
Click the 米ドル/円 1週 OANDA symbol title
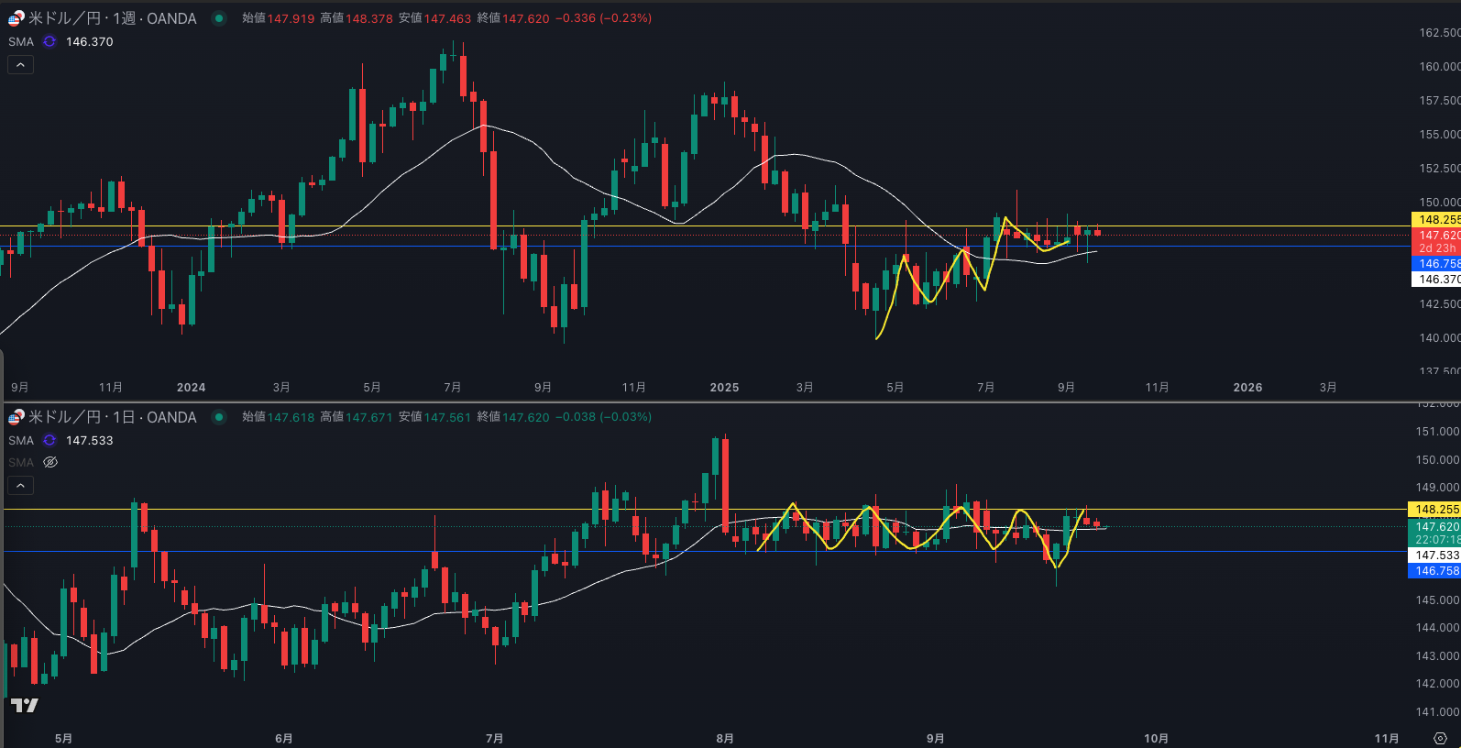click(112, 18)
